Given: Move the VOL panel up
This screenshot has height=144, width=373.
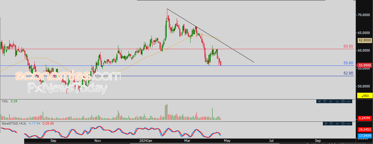Looking at the screenshot, I should coord(331,101).
